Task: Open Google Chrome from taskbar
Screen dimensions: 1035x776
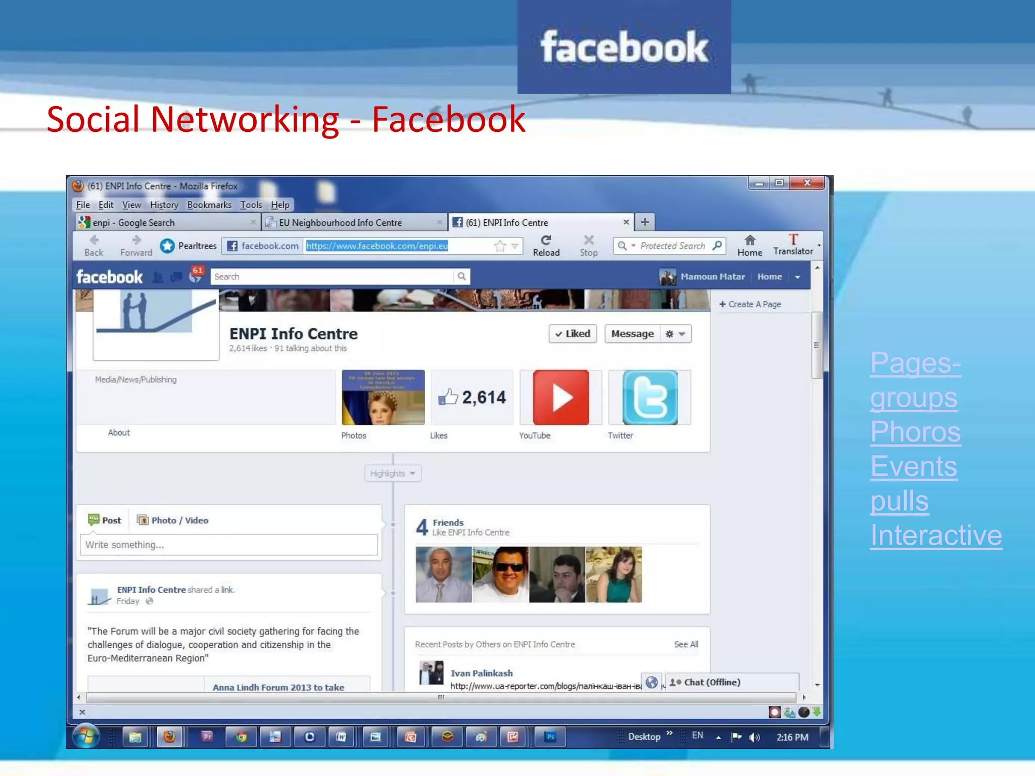Action: click(x=242, y=737)
